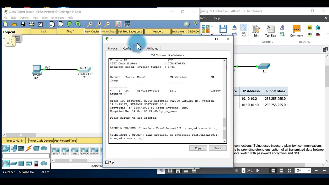Click the green Undo arrow

[x=69, y=24]
